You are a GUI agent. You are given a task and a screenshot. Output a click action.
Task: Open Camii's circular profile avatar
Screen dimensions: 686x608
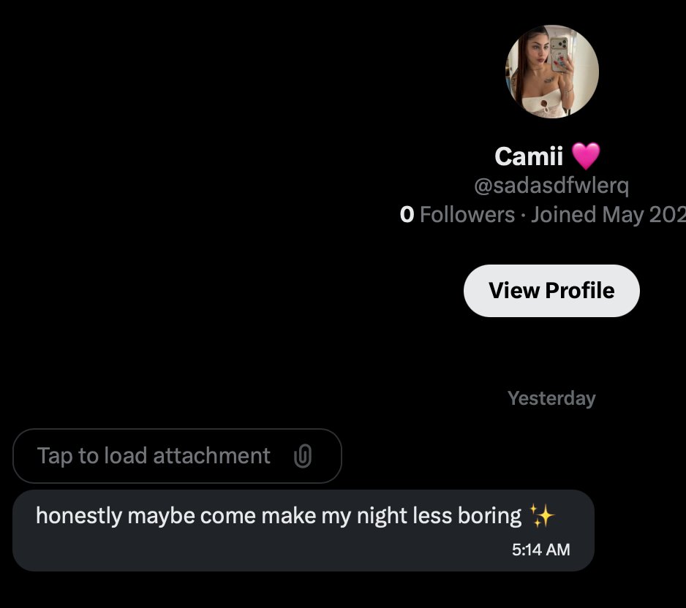(551, 72)
